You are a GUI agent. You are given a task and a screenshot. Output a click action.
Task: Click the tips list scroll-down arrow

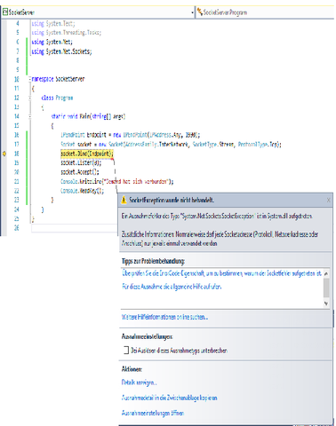pos(326,304)
